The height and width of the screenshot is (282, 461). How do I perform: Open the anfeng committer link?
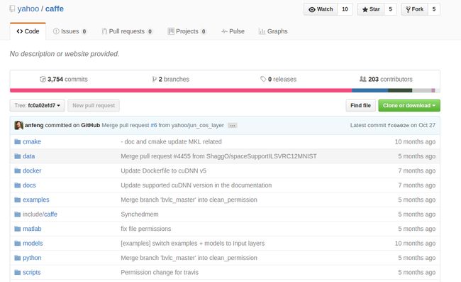[x=34, y=125]
